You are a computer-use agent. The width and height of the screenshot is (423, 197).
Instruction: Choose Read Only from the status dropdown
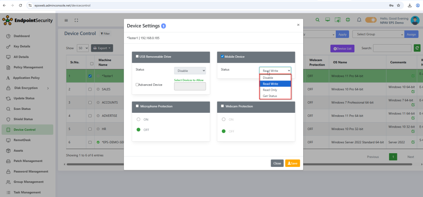coord(271,90)
